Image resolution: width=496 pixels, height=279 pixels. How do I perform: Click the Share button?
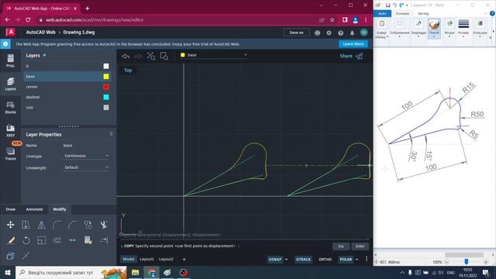pyautogui.click(x=351, y=56)
